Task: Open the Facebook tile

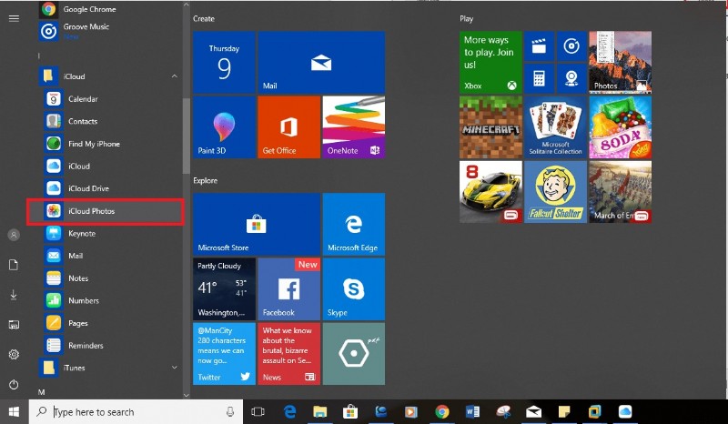Action: point(288,288)
